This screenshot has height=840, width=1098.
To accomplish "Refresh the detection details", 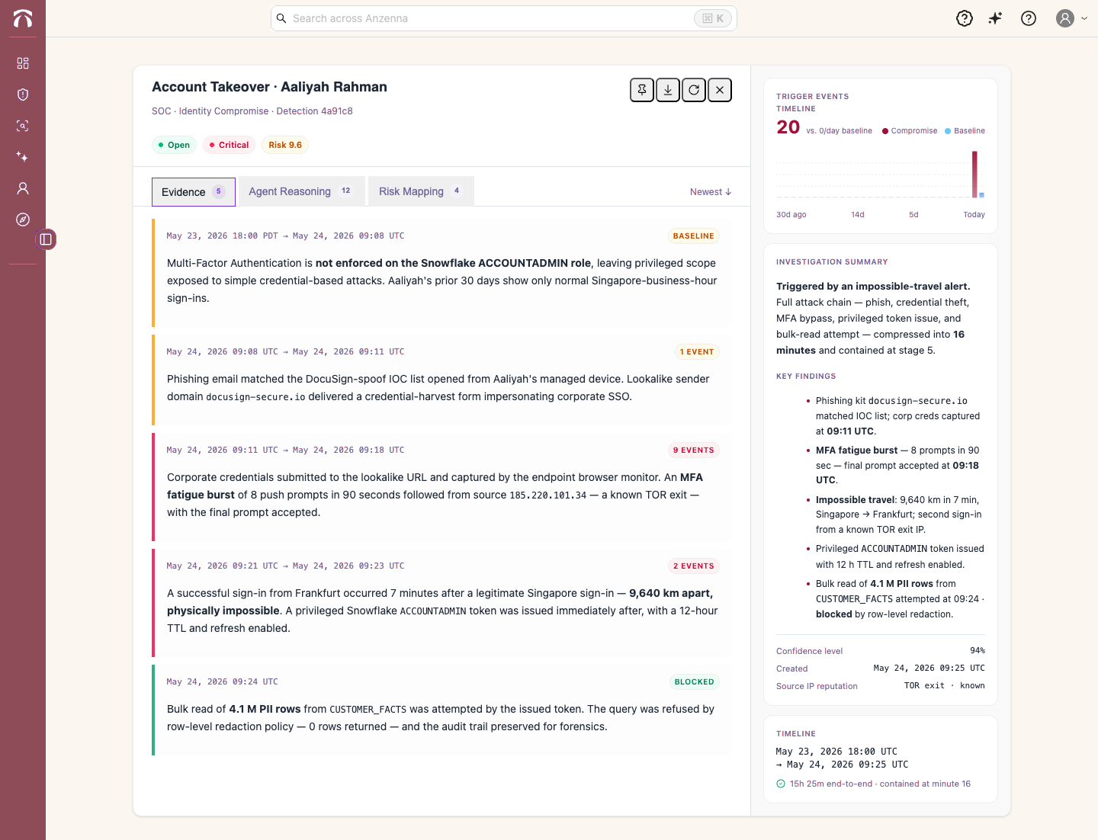I will click(694, 90).
